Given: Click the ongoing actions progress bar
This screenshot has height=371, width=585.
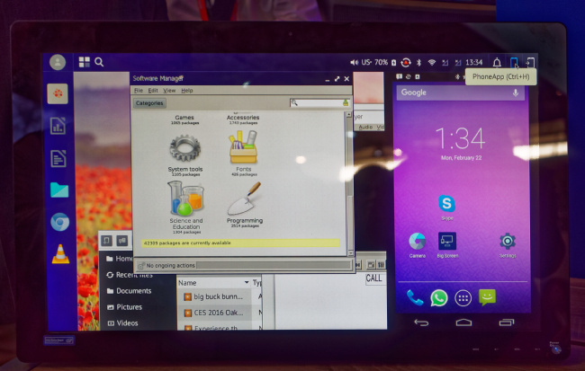Looking at the screenshot, I should [x=274, y=265].
